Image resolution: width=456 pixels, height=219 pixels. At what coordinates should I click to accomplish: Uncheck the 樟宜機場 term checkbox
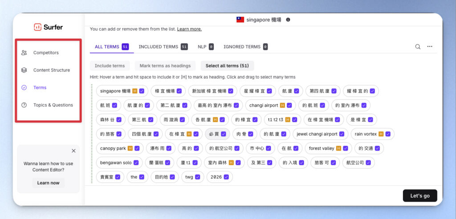click(x=179, y=91)
